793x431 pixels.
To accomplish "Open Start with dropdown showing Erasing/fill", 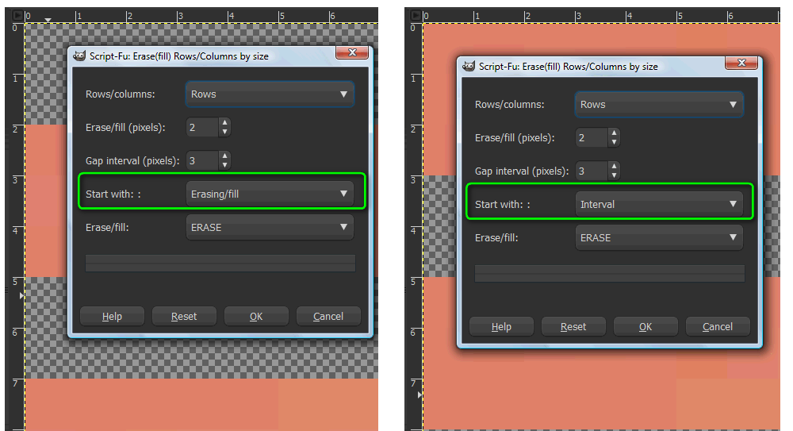I will click(x=270, y=194).
